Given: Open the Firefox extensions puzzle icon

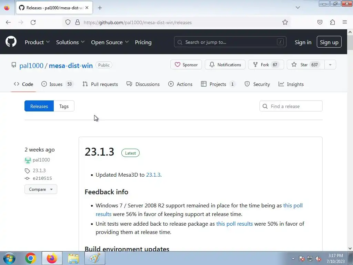Looking at the screenshot, I should pos(332,22).
